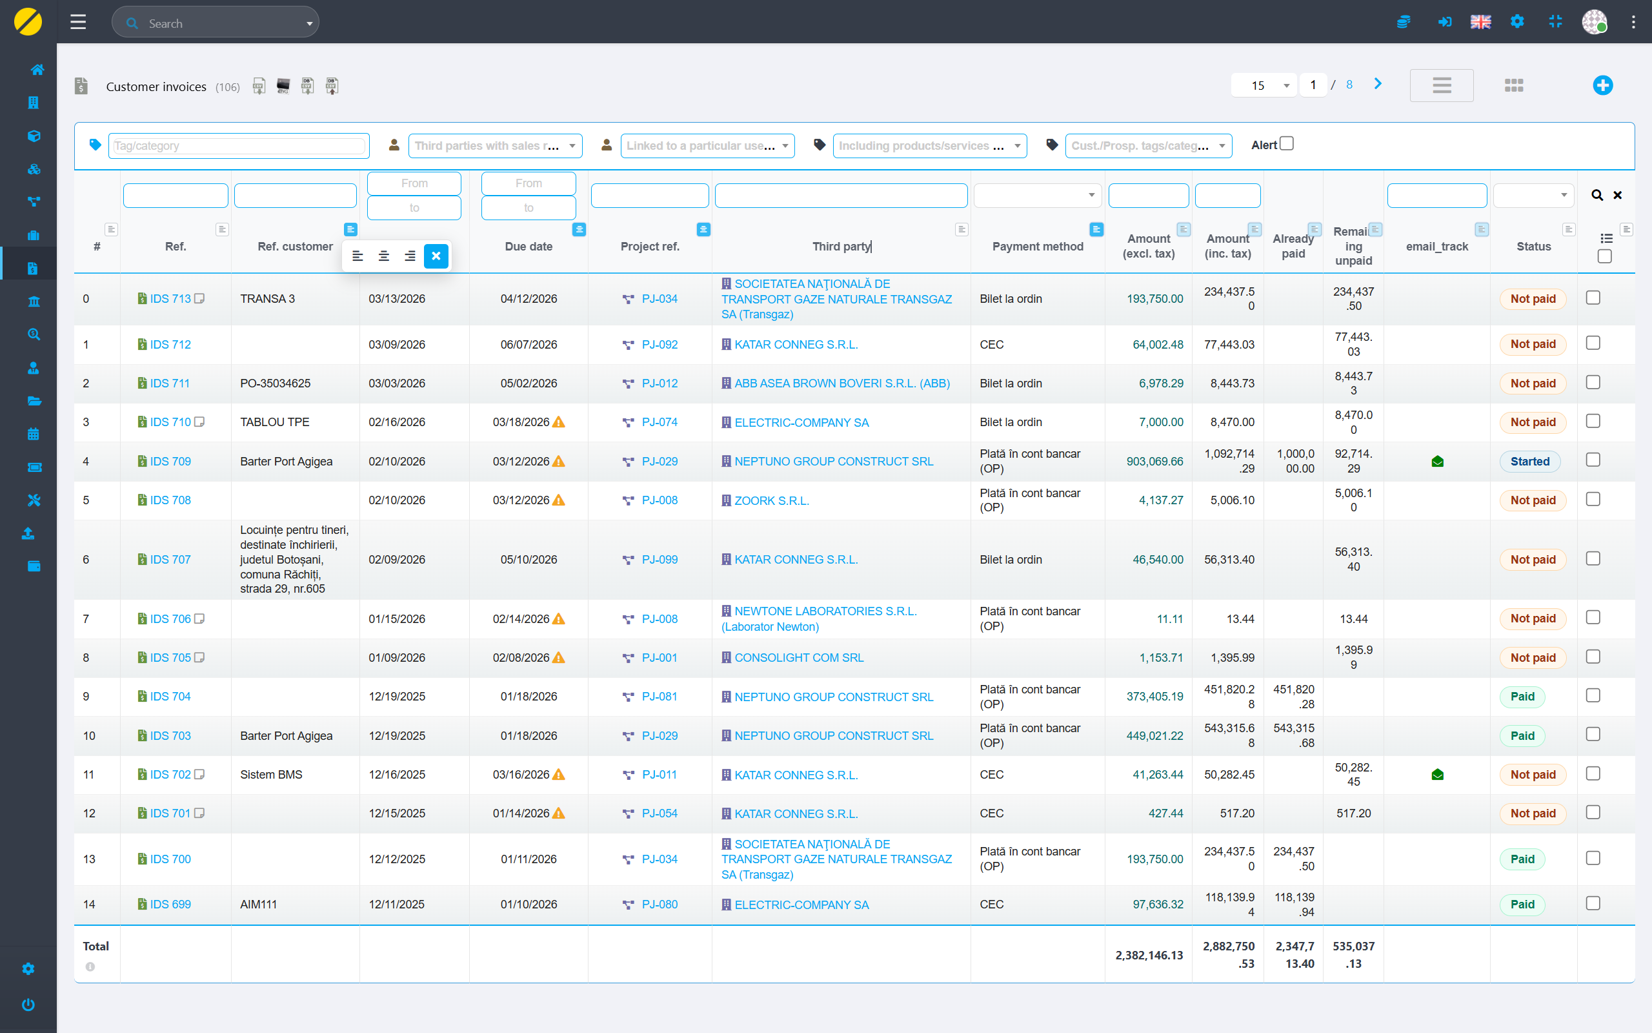
Task: Open invoice IDS 713 link
Action: click(x=170, y=298)
